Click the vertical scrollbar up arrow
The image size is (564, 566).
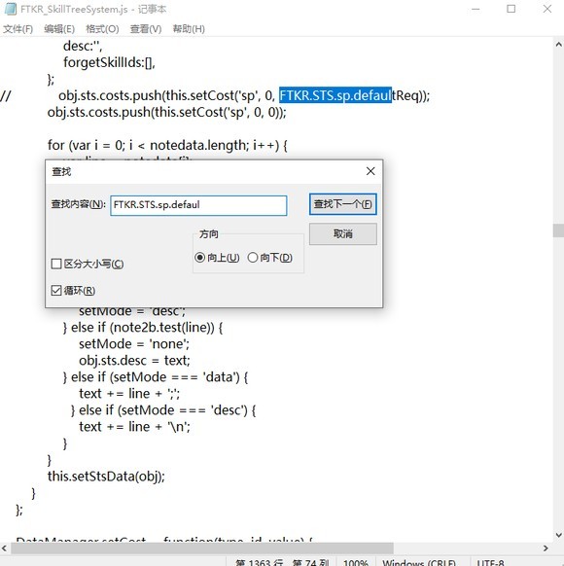pos(558,45)
